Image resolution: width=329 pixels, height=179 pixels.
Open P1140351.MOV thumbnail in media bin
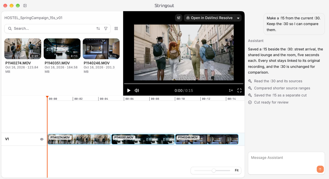point(62,49)
